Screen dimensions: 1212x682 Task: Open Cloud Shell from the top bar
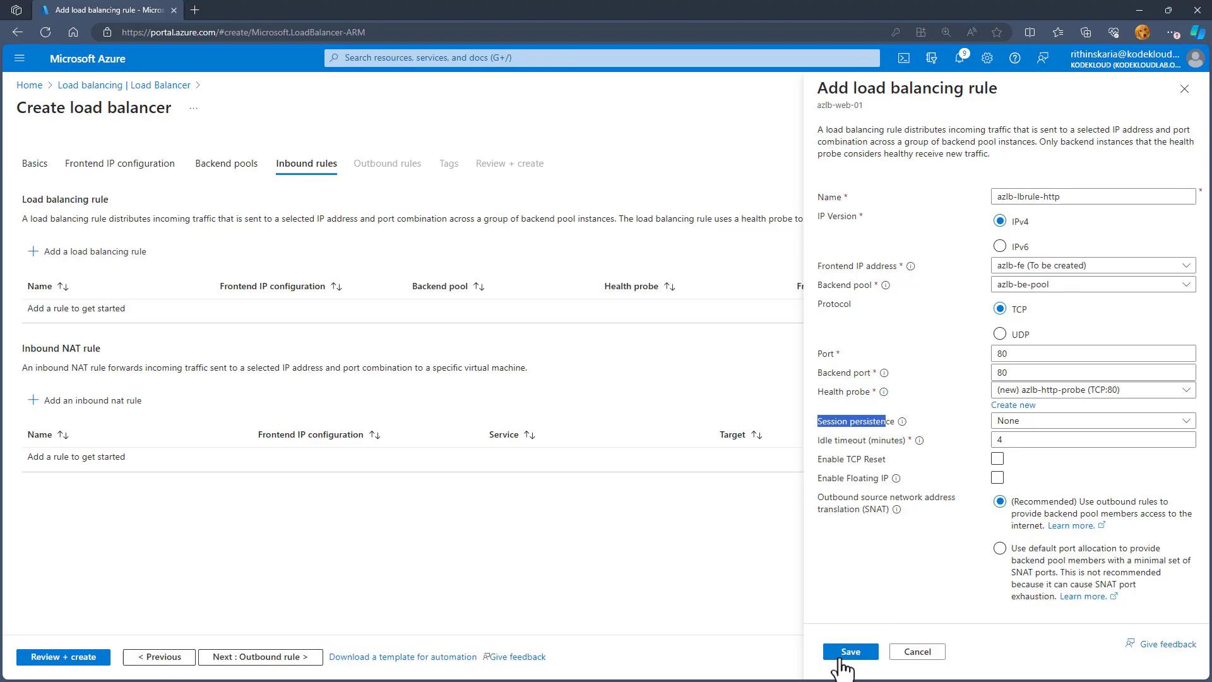coord(904,58)
